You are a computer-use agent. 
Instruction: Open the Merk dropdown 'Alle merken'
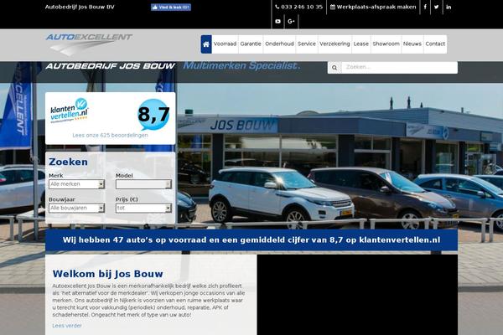coord(76,184)
